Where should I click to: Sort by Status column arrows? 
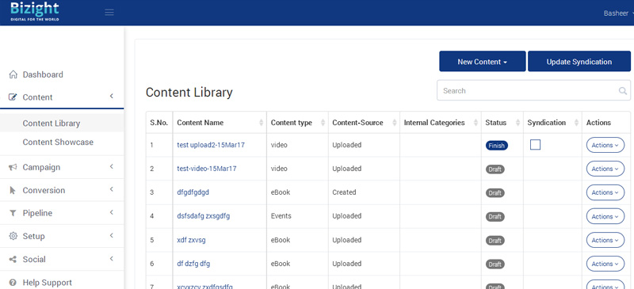coord(518,123)
